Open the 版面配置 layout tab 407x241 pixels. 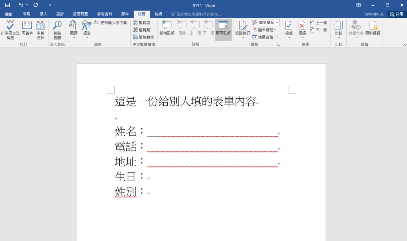pos(80,14)
